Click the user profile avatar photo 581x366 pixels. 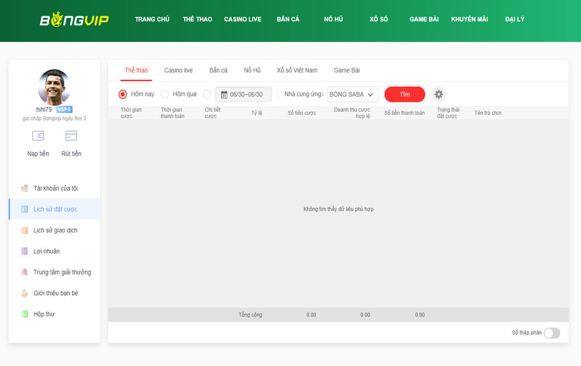(x=54, y=87)
